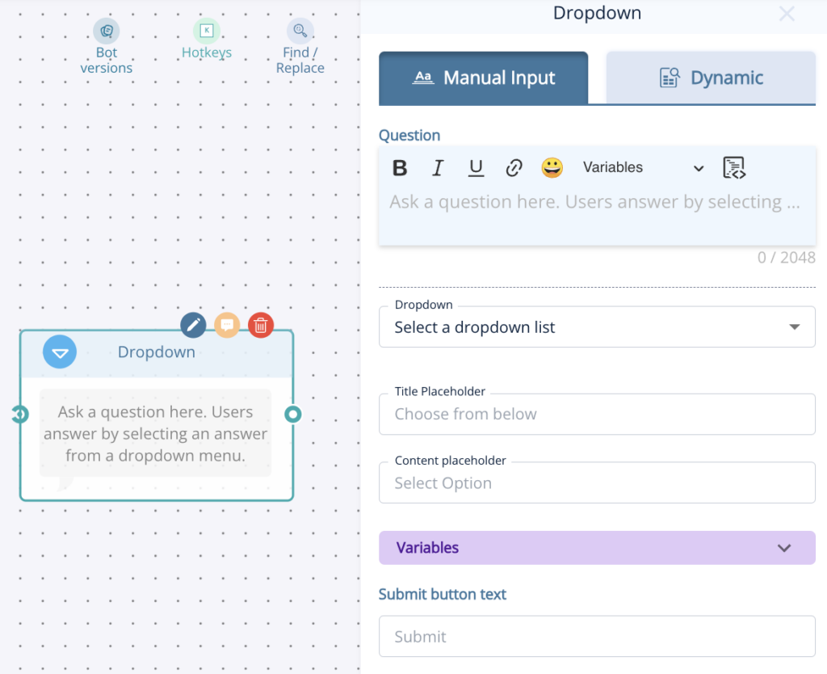Insert an emoji into the question
The image size is (827, 674).
552,167
